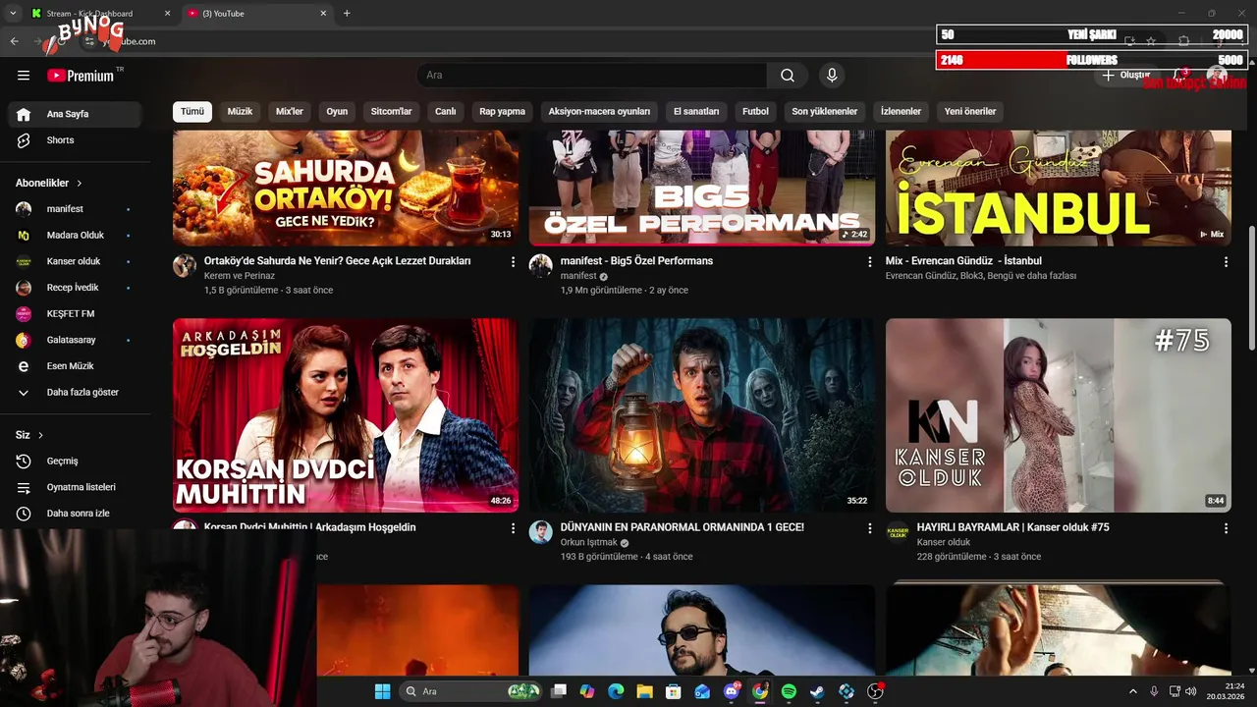This screenshot has height=707, width=1257.
Task: Open File Explorer from the taskbar
Action: [x=644, y=691]
